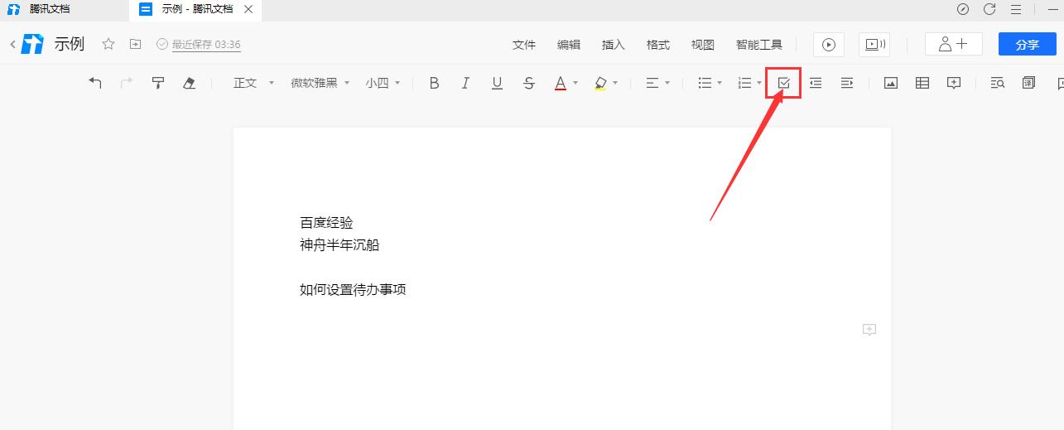Switch to the 示例 - 腾讯文档 tab
Screen dimensions: 1064x430
[x=195, y=9]
